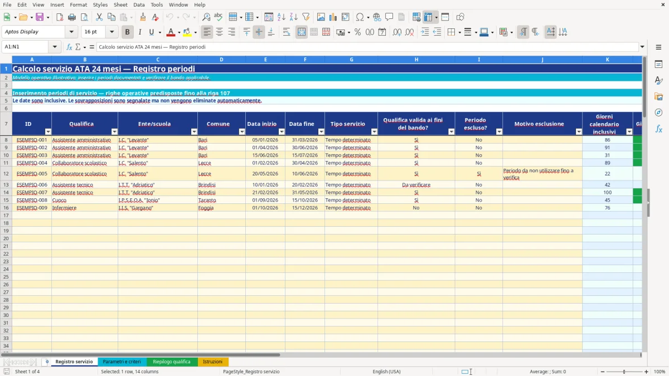Click Sort Ascending icon
This screenshot has width=669, height=376.
coord(282,17)
